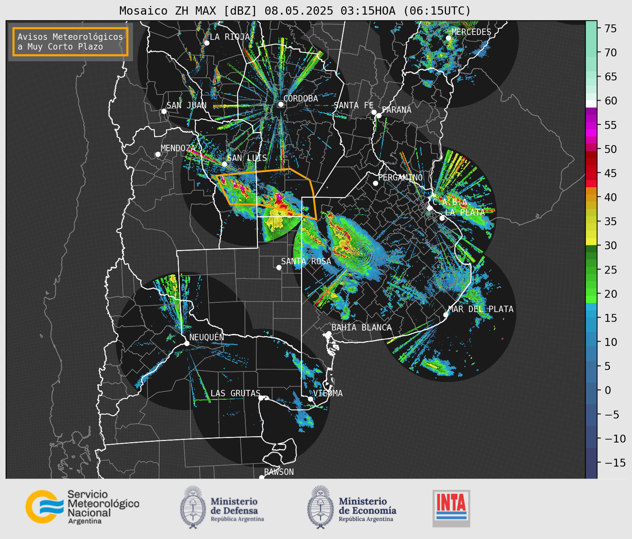Click the NEUQUÉN city marker dot
The image size is (632, 539).
(x=187, y=343)
